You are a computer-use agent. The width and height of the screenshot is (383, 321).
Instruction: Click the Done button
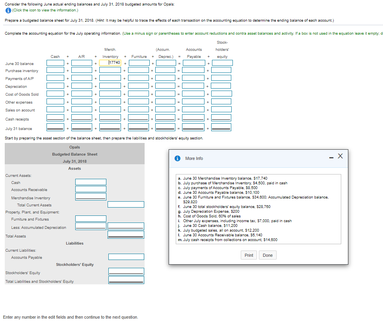click(268, 255)
